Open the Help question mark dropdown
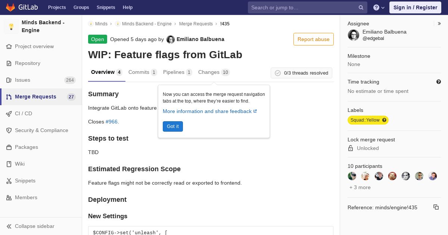This screenshot has width=448, height=235. pyautogui.click(x=379, y=7)
